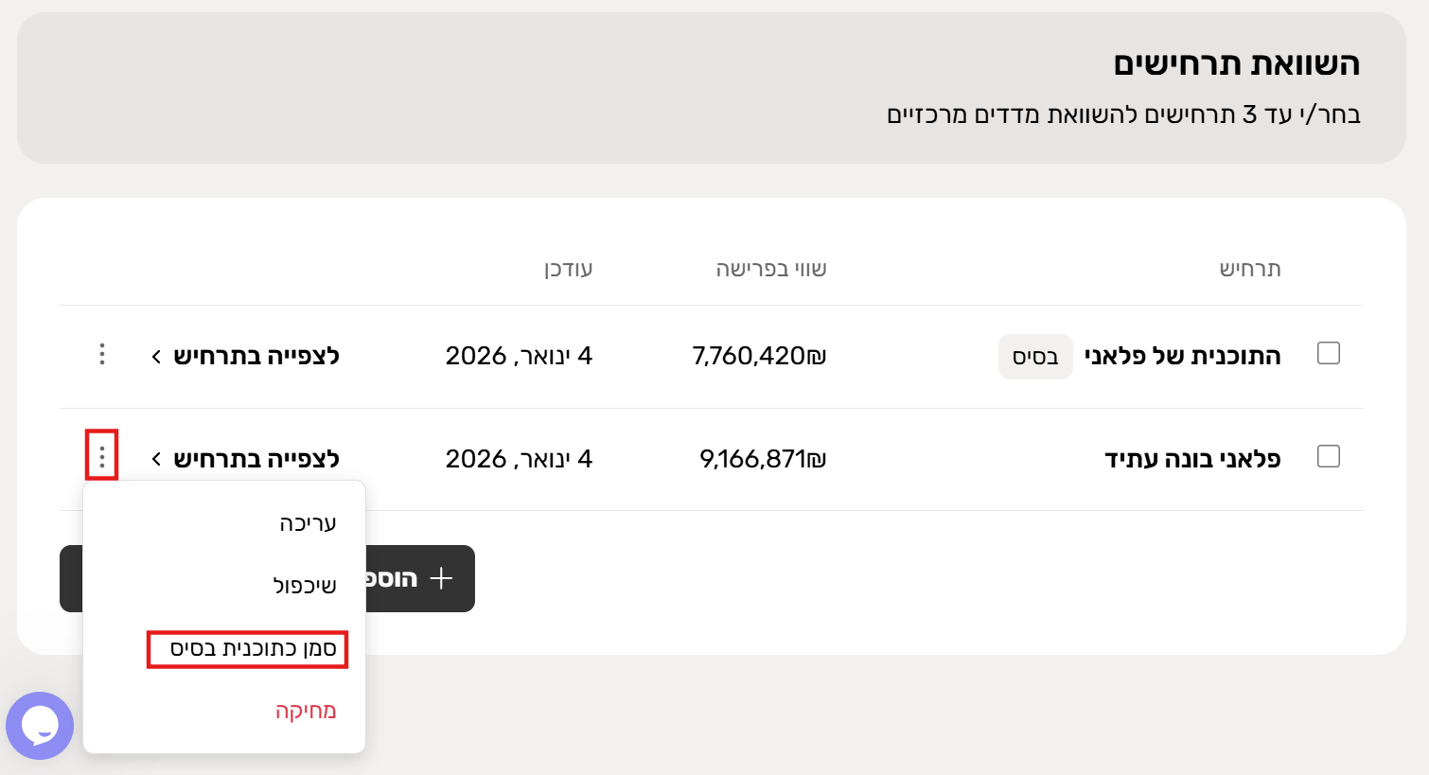Click the scenario name התוכנית של פלאני
This screenshot has width=1429, height=775.
1182,356
